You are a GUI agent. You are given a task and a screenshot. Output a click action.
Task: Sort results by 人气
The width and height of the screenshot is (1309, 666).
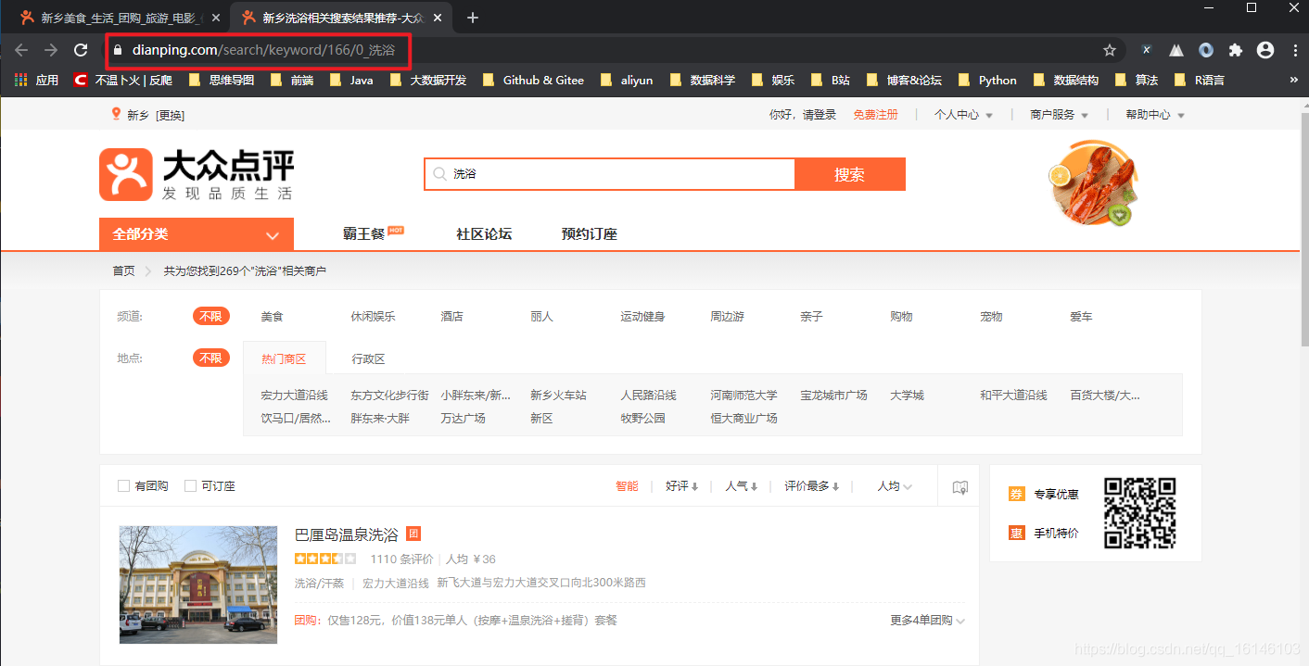tap(742, 486)
